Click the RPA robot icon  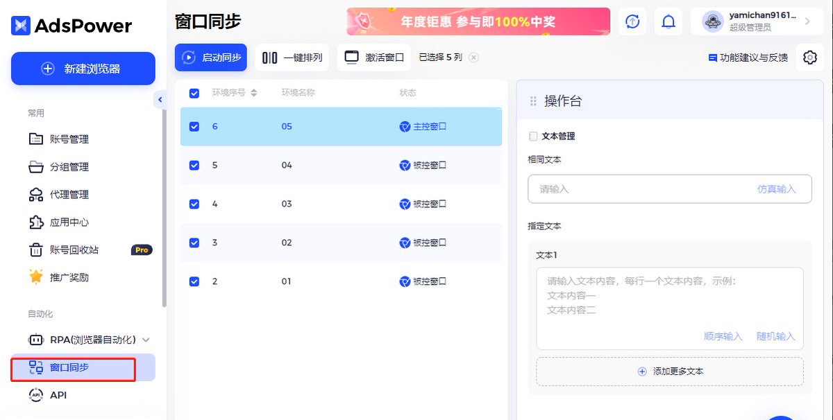click(x=36, y=340)
